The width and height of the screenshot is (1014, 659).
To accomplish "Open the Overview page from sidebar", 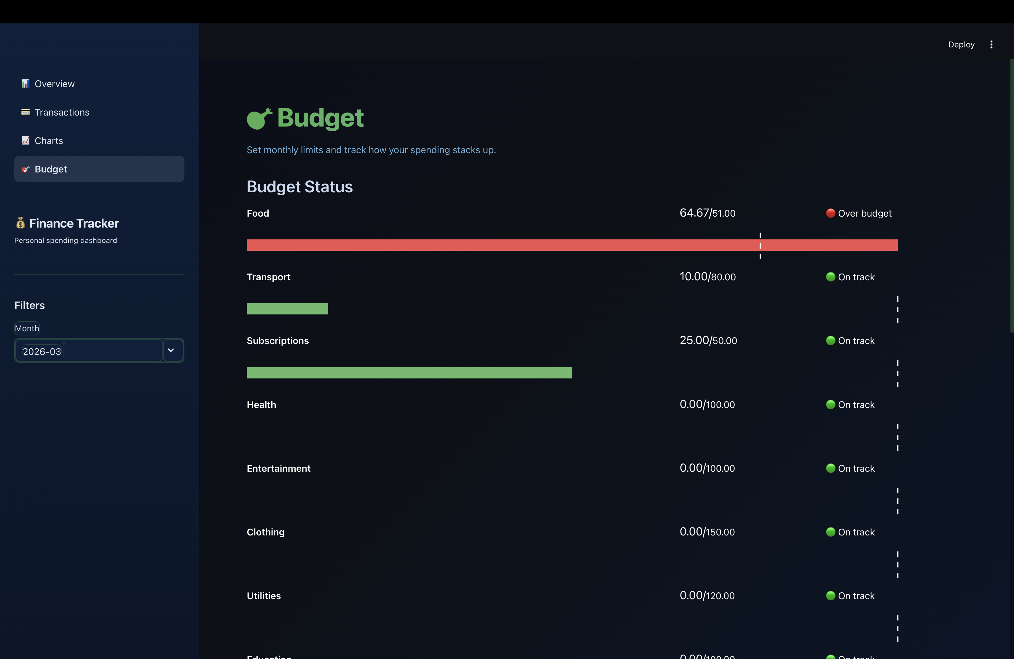I will tap(54, 84).
